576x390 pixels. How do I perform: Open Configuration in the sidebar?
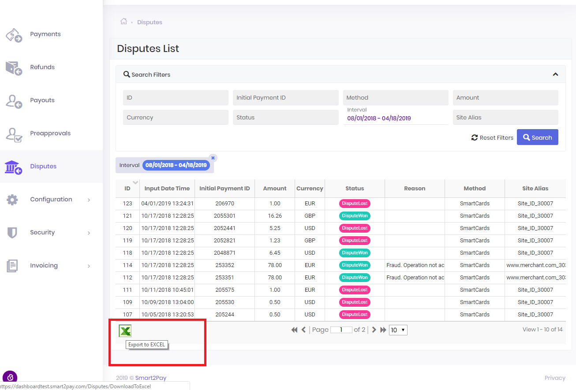point(51,200)
